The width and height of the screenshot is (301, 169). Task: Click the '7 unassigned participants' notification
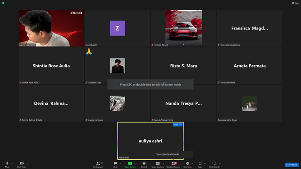[173, 154]
